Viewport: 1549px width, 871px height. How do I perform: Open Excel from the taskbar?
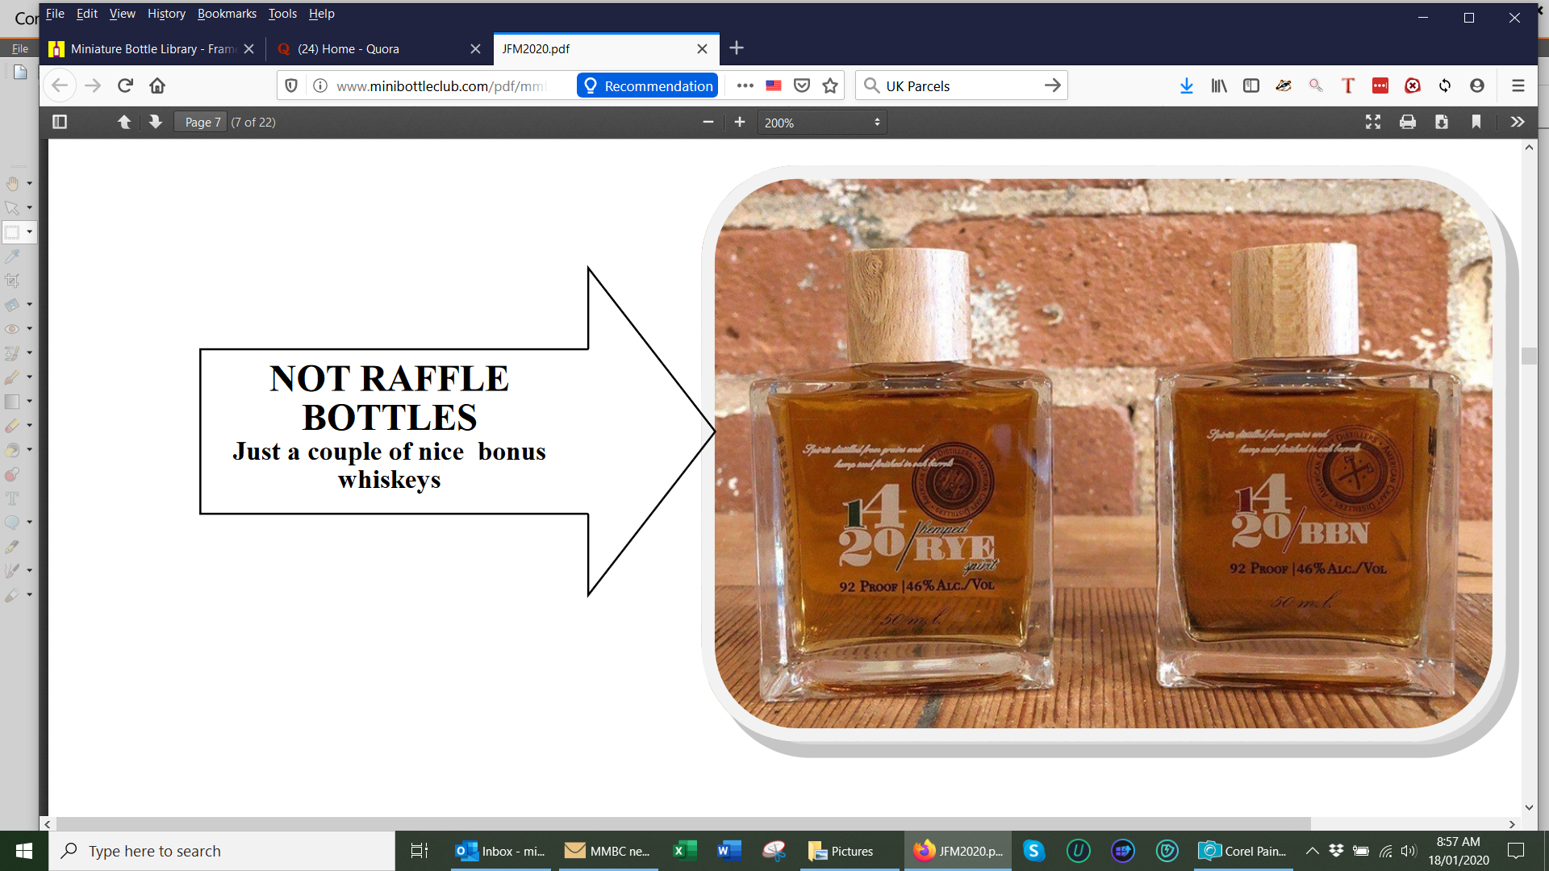684,851
